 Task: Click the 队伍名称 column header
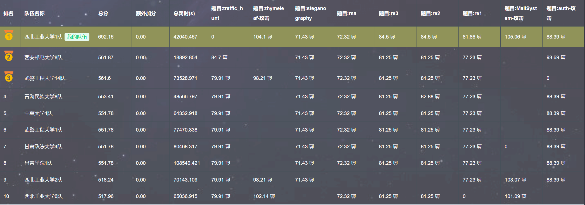[34, 13]
